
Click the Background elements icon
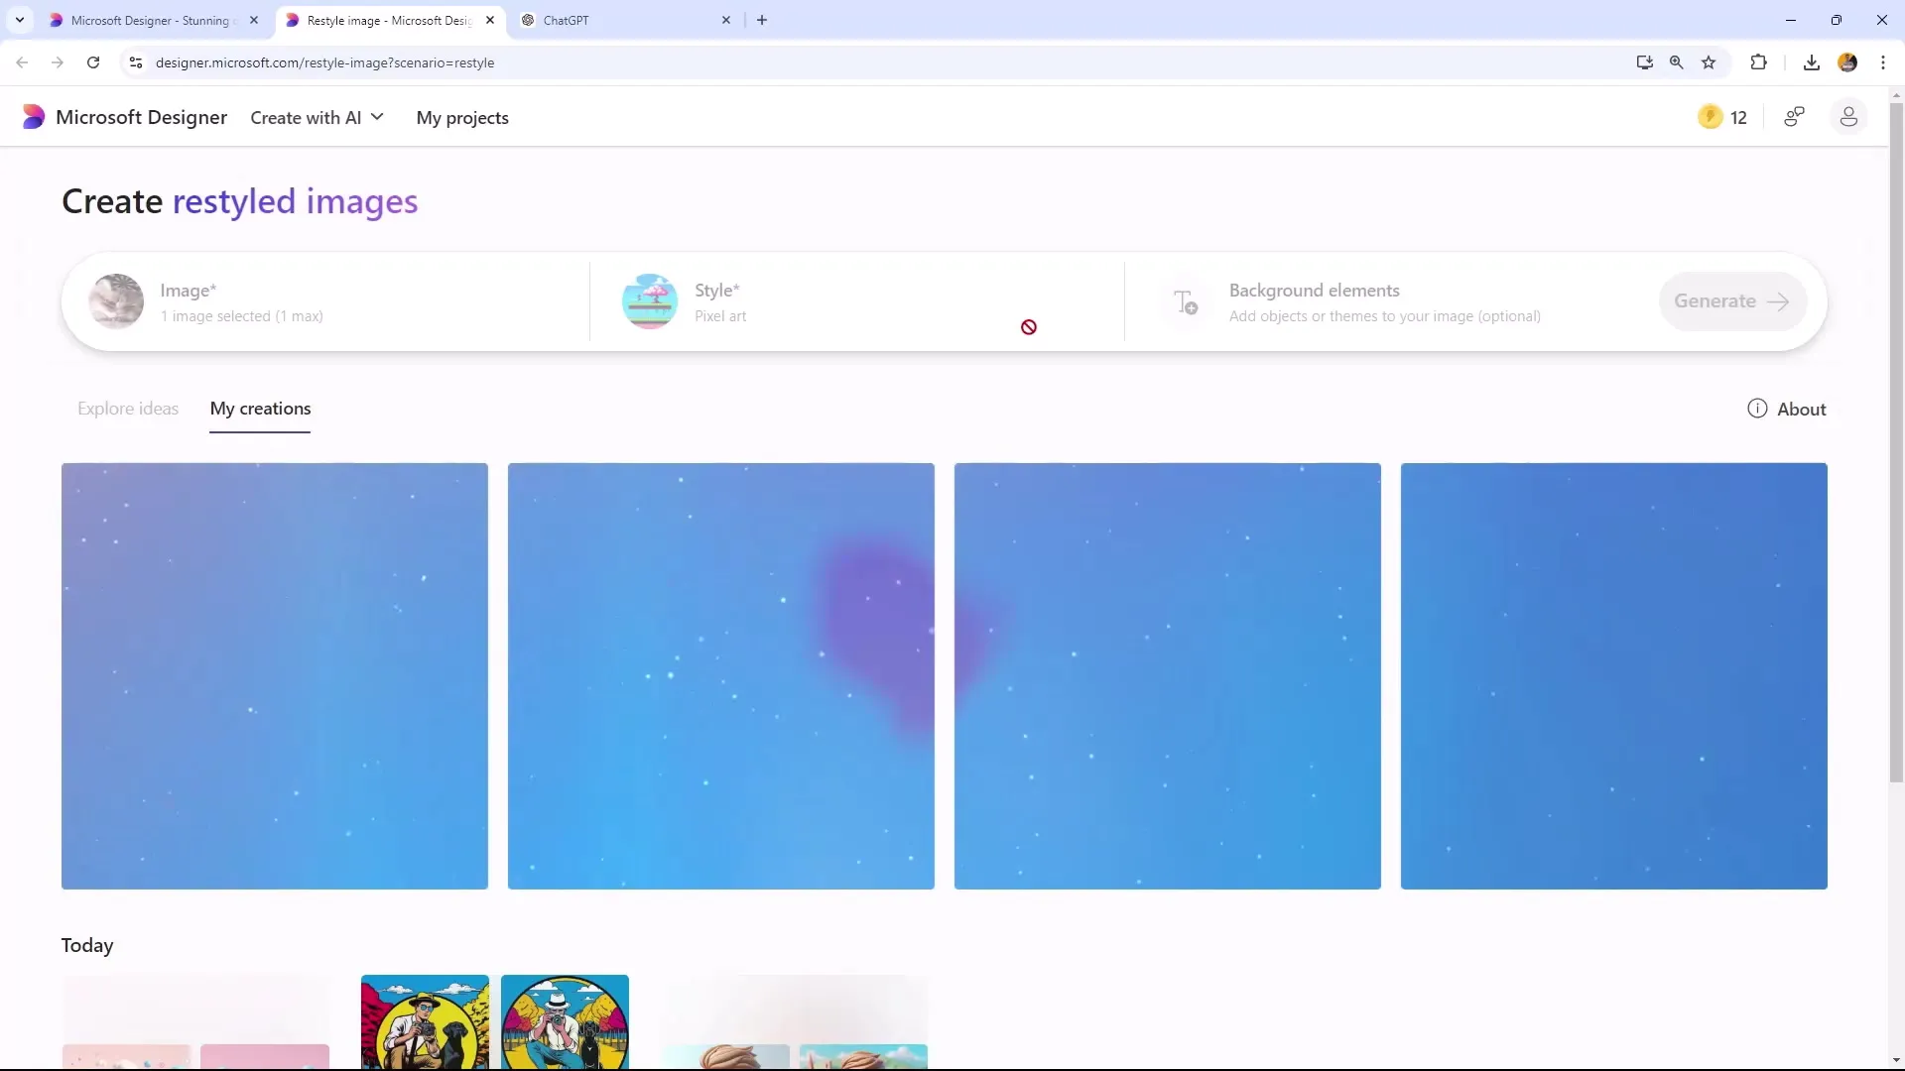[1184, 300]
